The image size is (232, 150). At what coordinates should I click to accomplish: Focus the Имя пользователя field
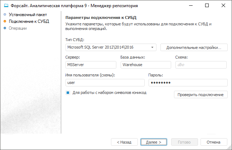(x=105, y=82)
